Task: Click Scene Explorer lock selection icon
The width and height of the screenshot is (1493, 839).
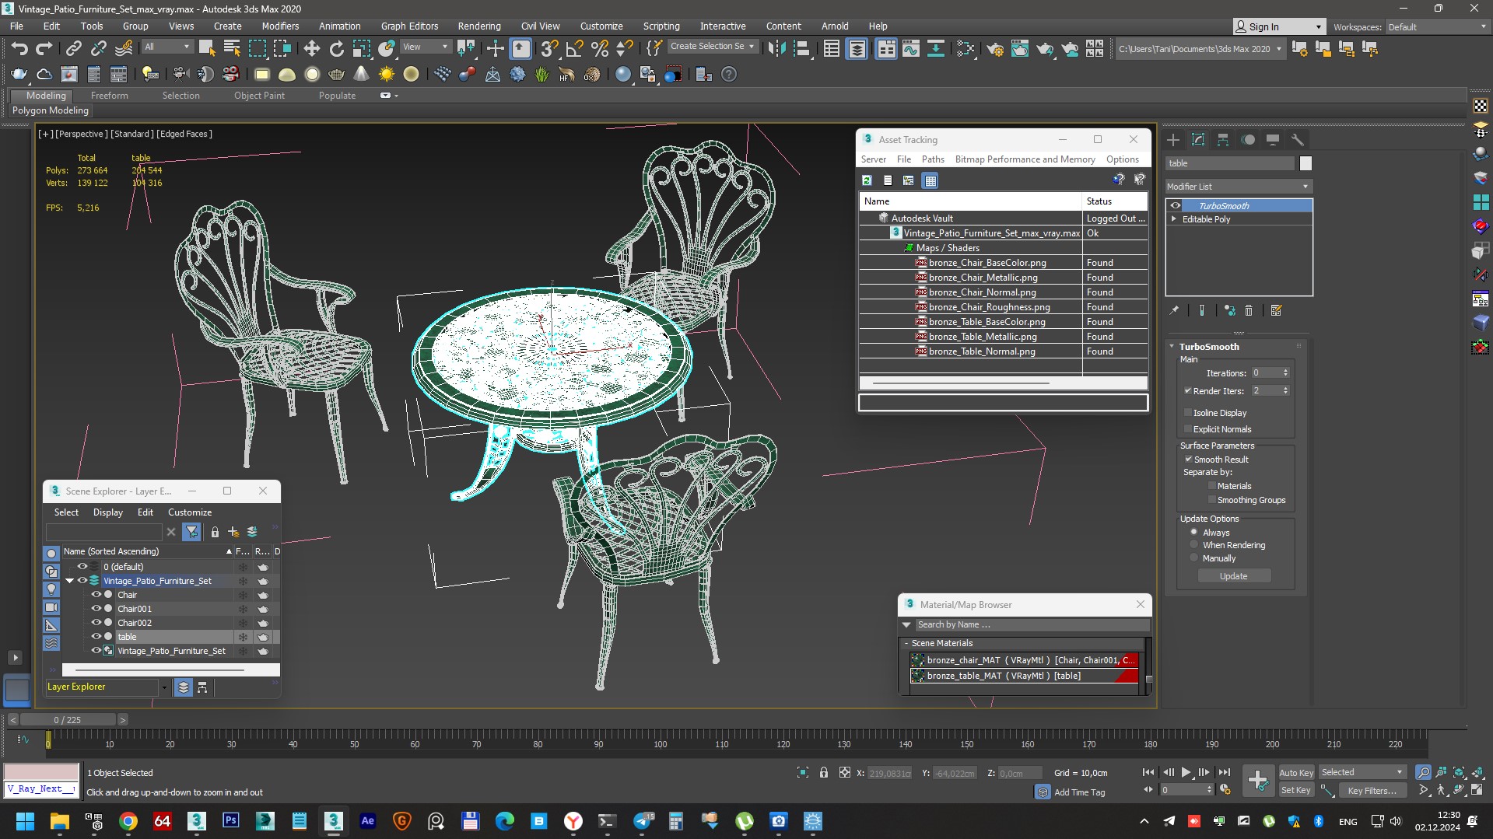Action: (x=215, y=532)
